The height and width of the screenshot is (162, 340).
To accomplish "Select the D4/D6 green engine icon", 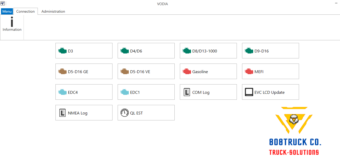I will click(x=125, y=51).
